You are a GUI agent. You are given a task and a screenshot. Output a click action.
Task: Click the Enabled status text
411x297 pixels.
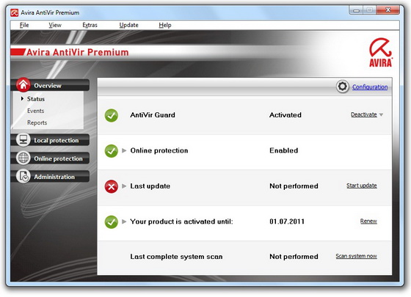tap(284, 150)
